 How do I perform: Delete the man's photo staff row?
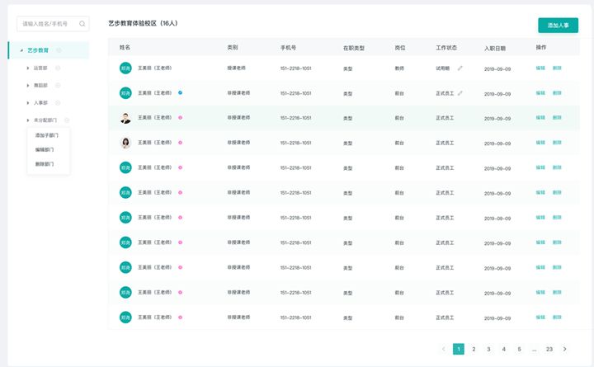point(557,117)
